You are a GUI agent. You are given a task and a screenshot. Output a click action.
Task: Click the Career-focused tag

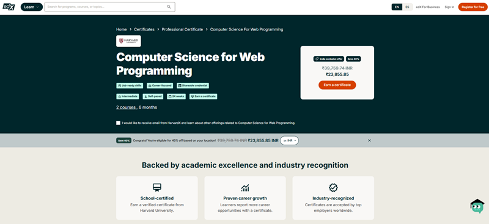(x=160, y=85)
